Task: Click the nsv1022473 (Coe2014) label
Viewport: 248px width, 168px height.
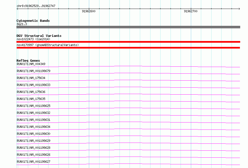Action: click(33, 39)
